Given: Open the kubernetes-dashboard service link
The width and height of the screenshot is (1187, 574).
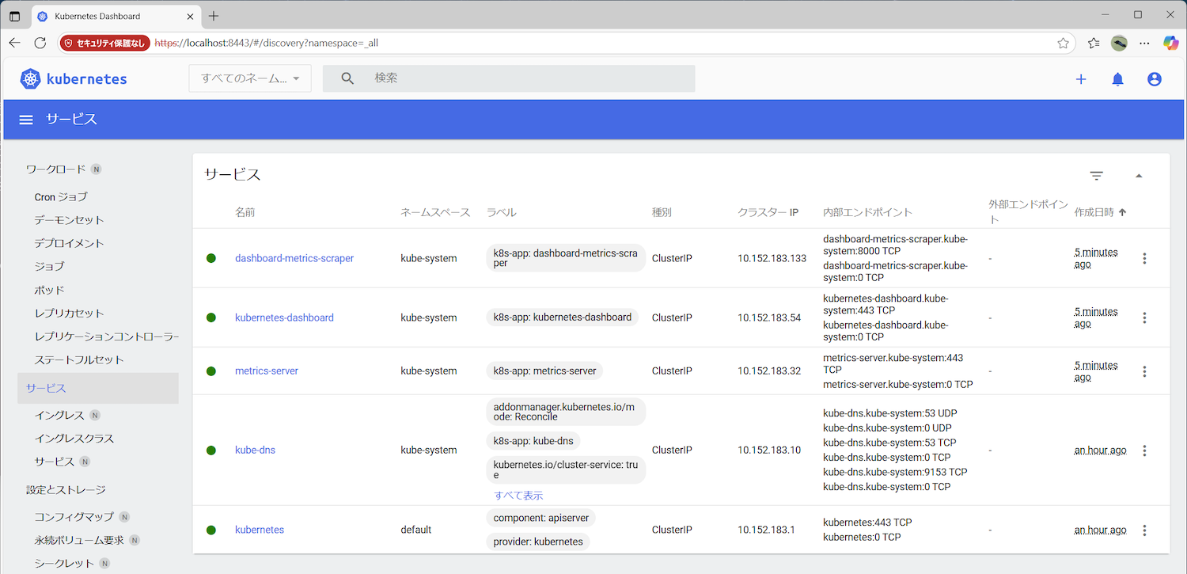Looking at the screenshot, I should tap(284, 317).
